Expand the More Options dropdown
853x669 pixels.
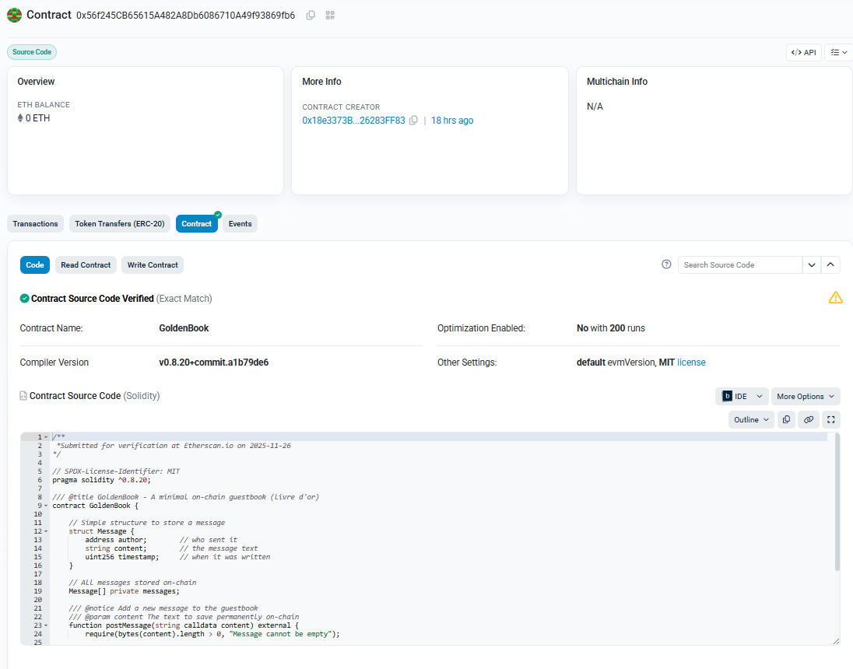pos(806,396)
